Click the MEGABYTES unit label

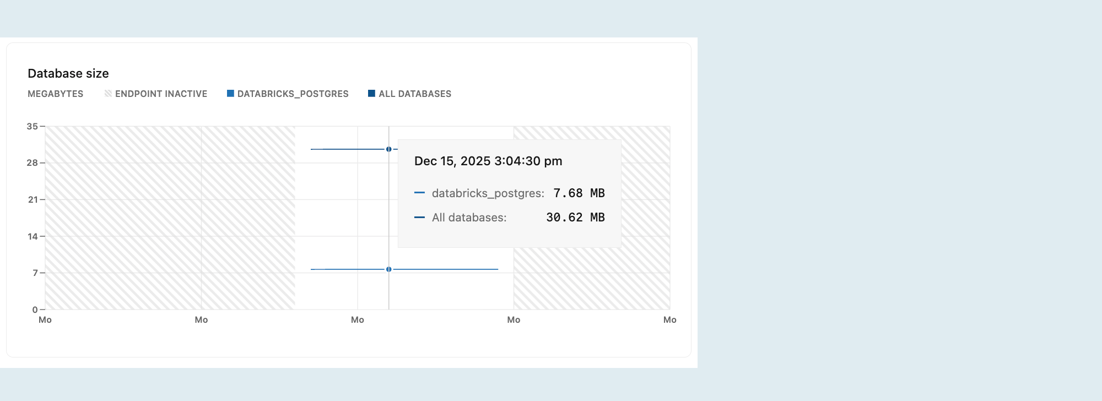click(x=55, y=94)
